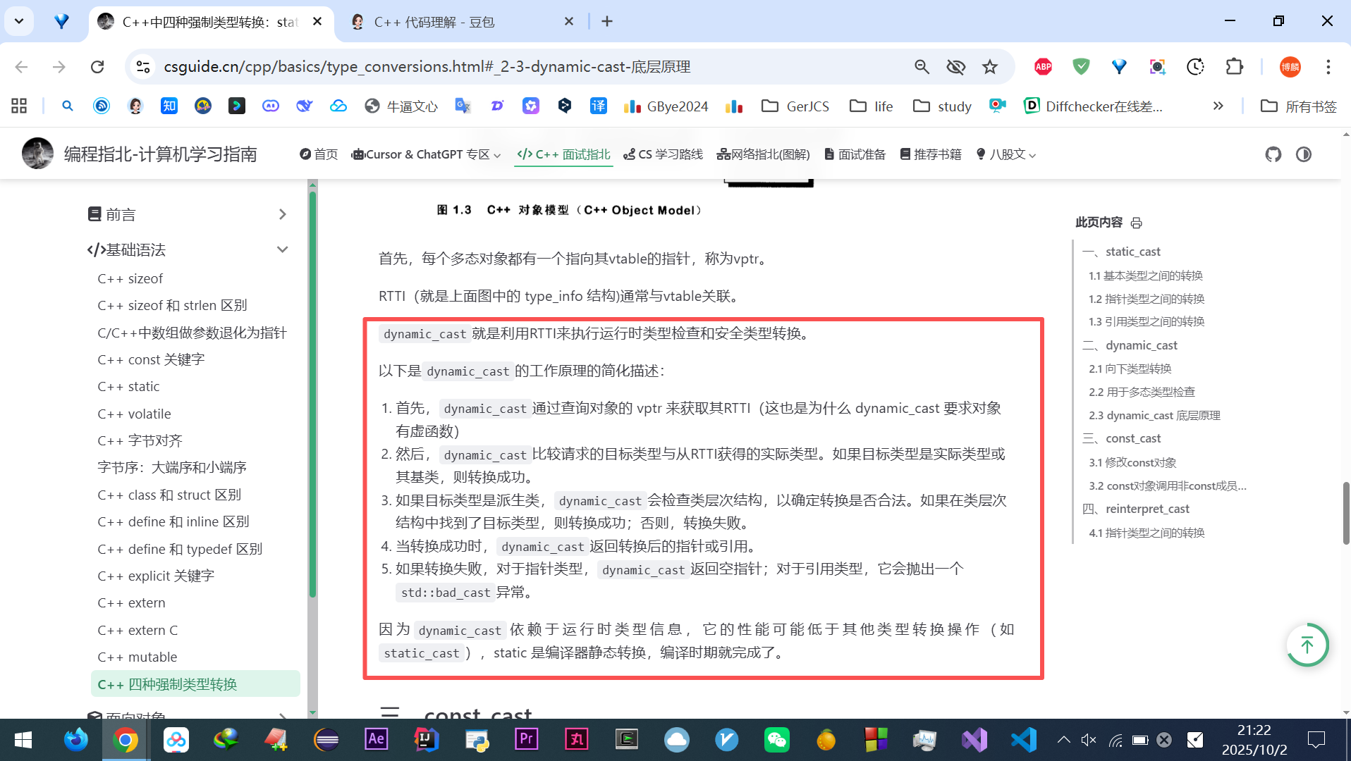
Task: Open Chrome profile avatar
Action: pyautogui.click(x=1290, y=67)
